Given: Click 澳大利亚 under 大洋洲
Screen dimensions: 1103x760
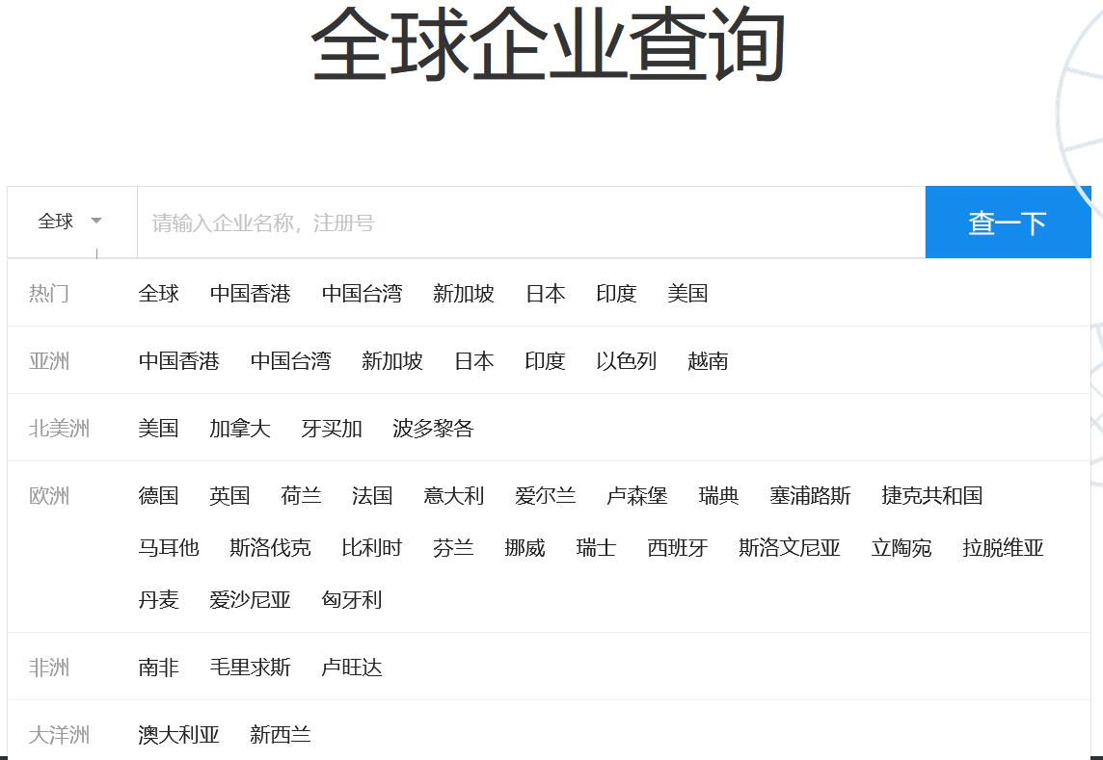Looking at the screenshot, I should (179, 735).
